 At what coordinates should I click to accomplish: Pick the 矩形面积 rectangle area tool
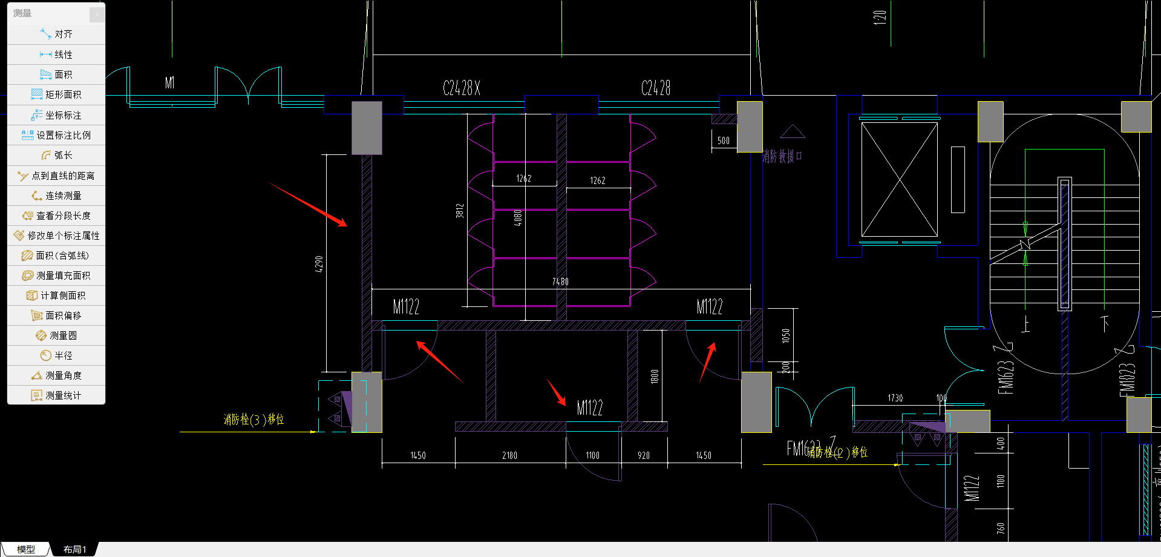click(56, 94)
